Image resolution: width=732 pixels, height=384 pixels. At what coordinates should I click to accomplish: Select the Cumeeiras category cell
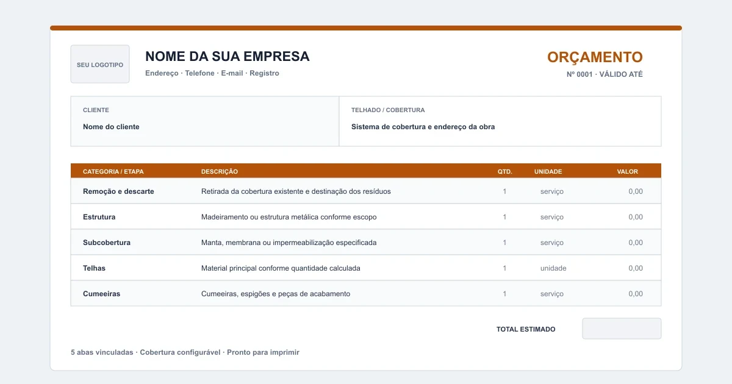101,294
